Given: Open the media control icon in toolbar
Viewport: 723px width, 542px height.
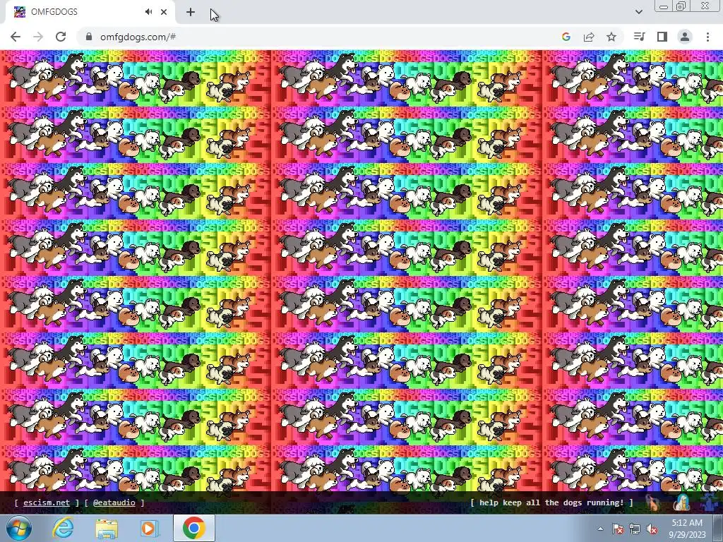Looking at the screenshot, I should (640, 37).
